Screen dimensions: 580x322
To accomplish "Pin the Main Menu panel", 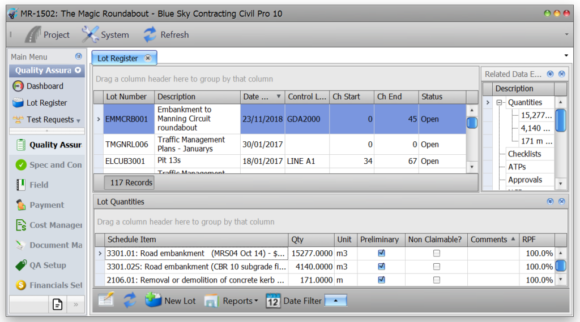I will pyautogui.click(x=78, y=56).
